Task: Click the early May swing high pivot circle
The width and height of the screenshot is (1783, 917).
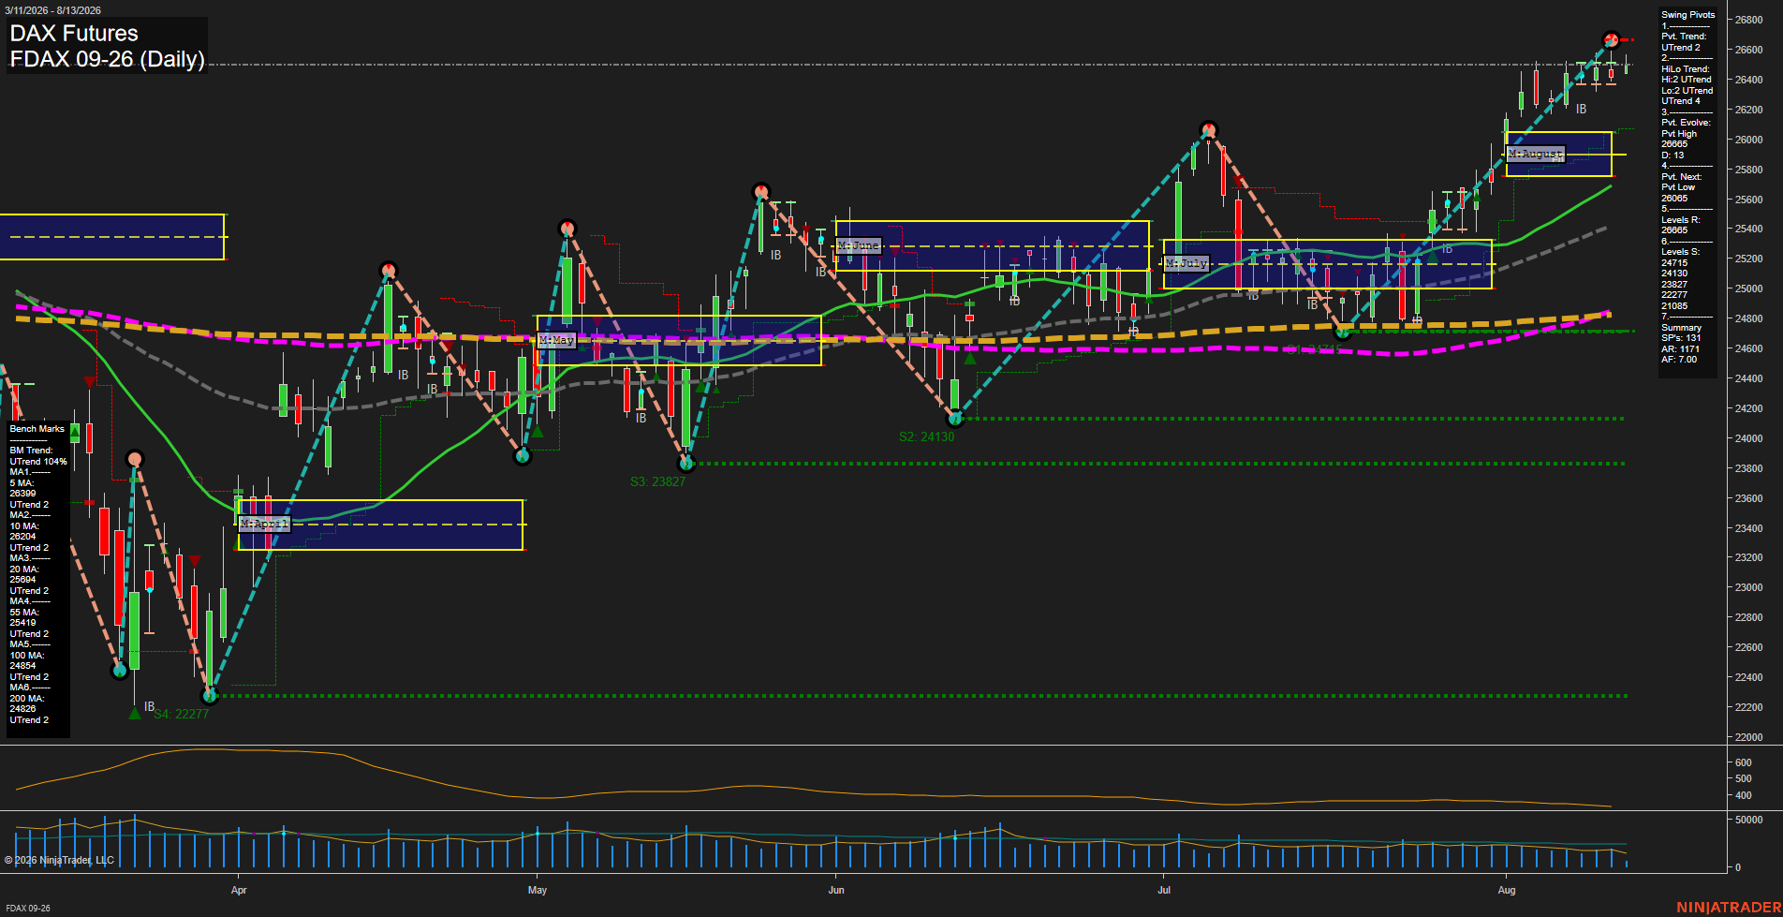Action: point(567,229)
